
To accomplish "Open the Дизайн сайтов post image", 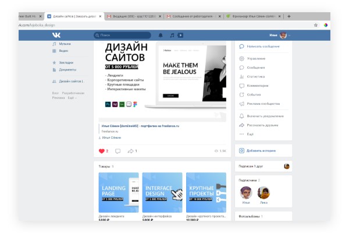I will [162, 80].
